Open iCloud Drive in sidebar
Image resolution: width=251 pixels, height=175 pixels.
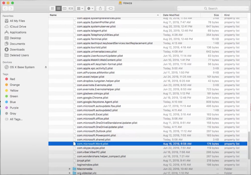tap(18, 27)
